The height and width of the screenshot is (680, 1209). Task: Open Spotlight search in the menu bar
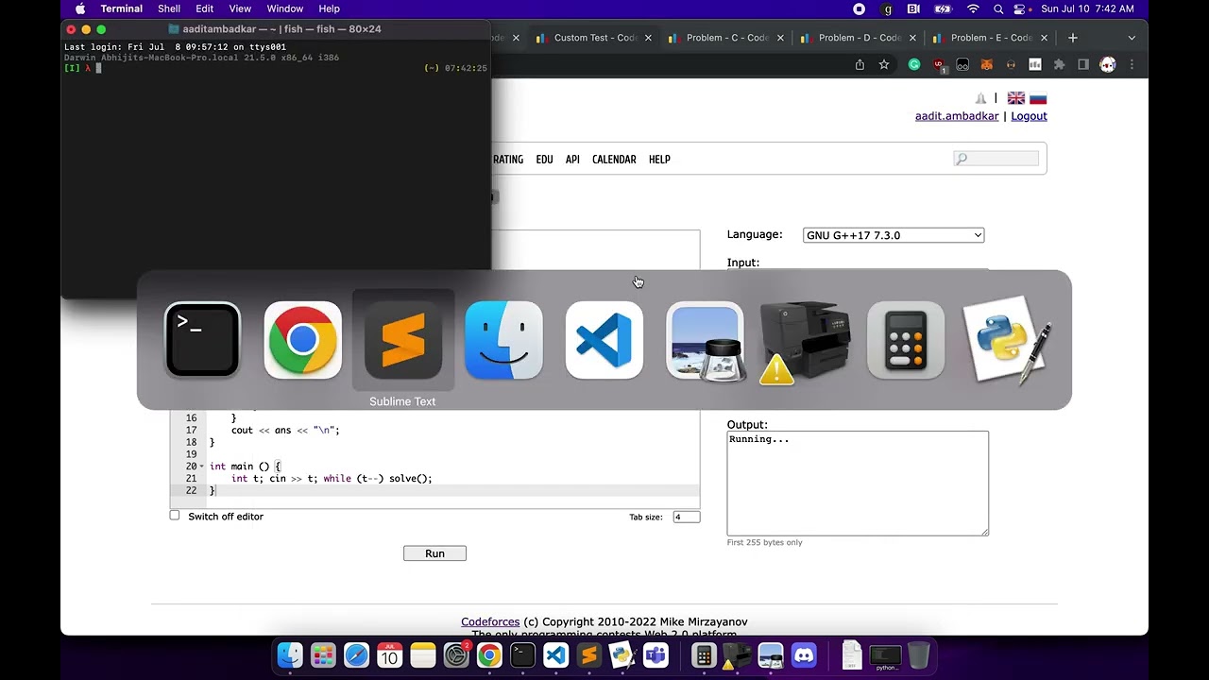[998, 8]
